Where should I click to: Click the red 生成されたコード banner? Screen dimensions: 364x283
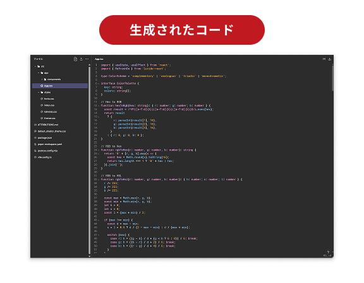182,30
